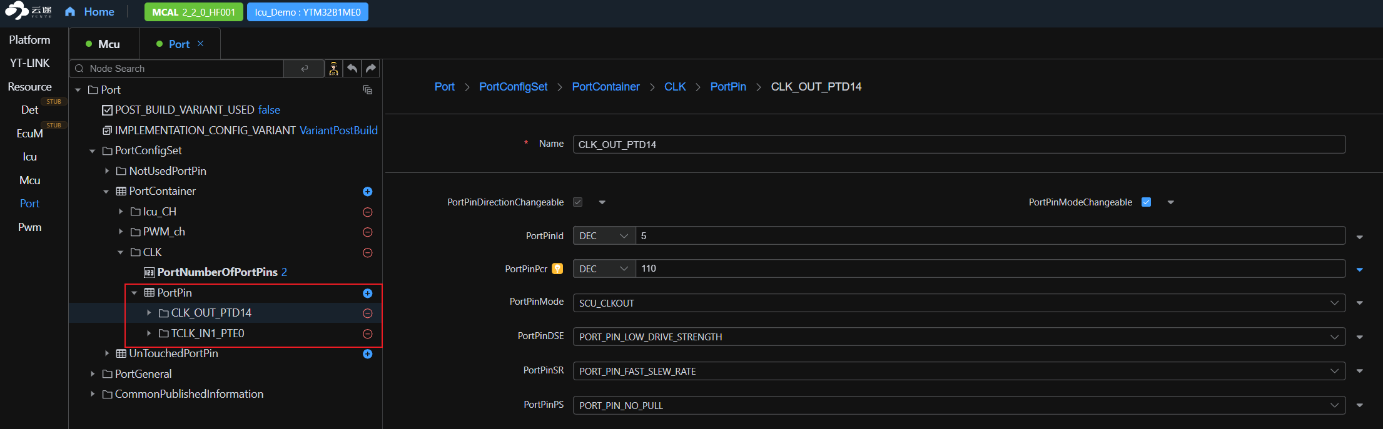This screenshot has height=429, width=1383.
Task: Click the expert mode person icon
Action: tap(334, 69)
